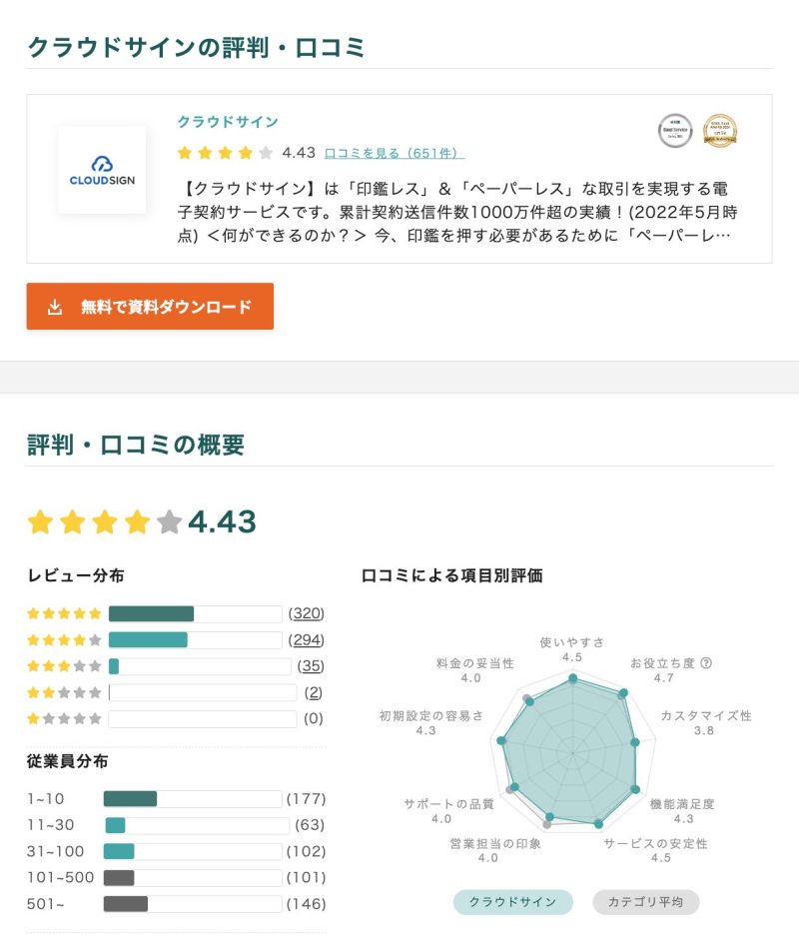Open the 口コミを見る (651件) link
This screenshot has height=950, width=799.
point(395,154)
